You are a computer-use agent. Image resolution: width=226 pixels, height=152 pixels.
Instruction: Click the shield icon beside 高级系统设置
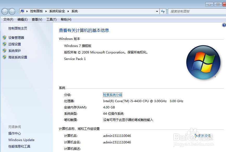coord(4,57)
